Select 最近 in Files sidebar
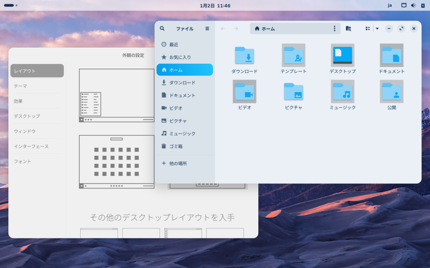The height and width of the screenshot is (268, 430). (173, 44)
